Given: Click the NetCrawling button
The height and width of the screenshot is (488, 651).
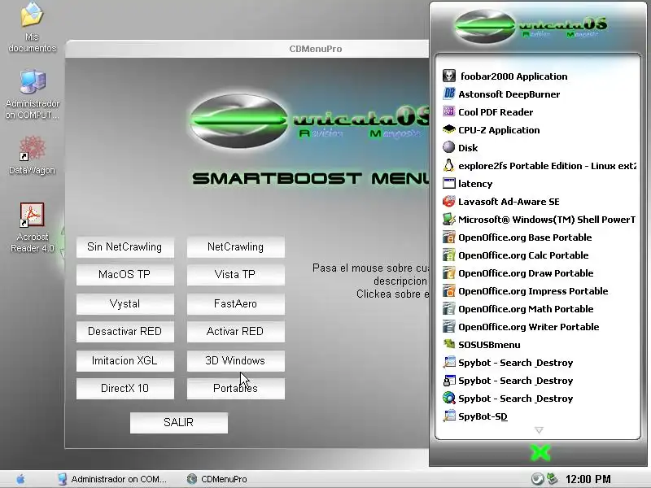Looking at the screenshot, I should click(235, 247).
